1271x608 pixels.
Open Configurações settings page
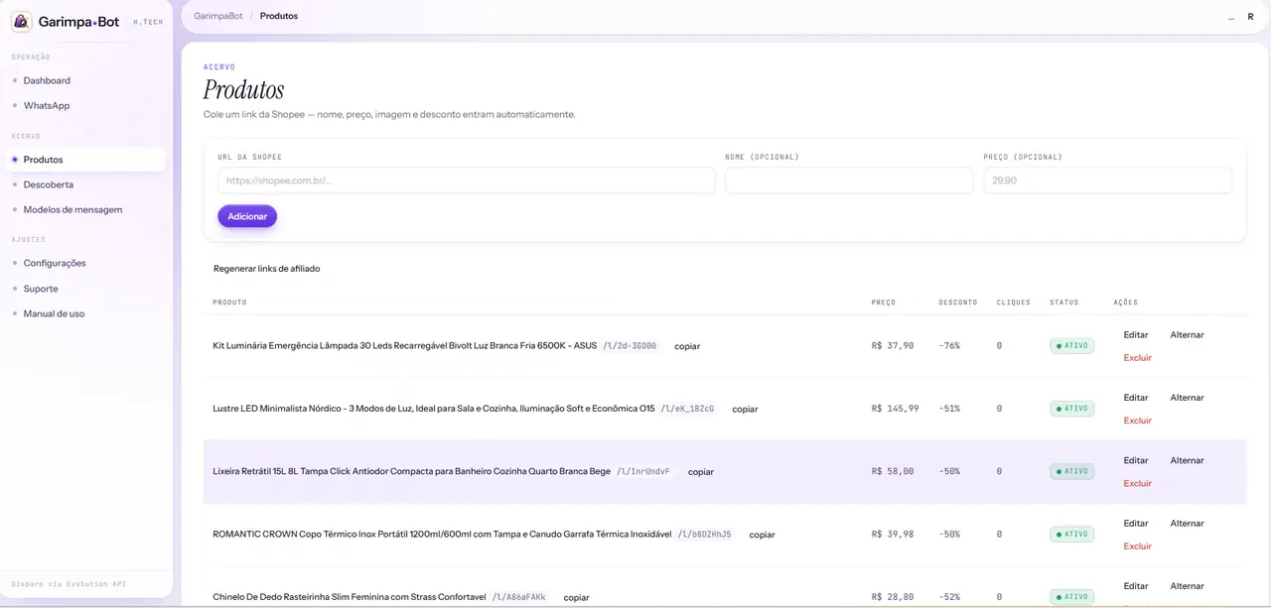coord(55,263)
